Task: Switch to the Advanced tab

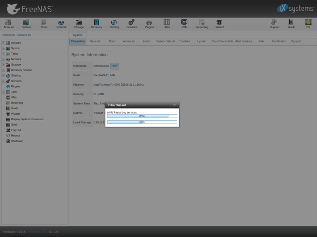Action: [129, 41]
